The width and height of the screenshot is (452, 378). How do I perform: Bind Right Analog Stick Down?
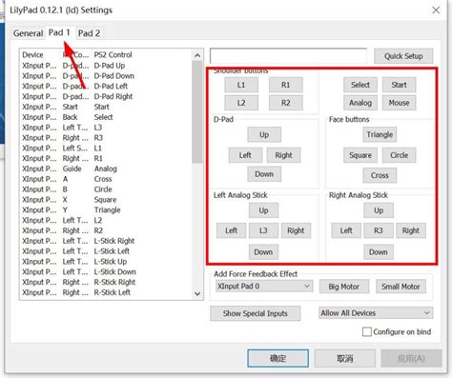point(379,252)
